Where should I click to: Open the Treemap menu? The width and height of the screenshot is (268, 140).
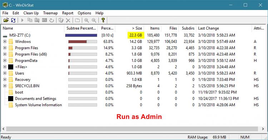click(x=50, y=13)
